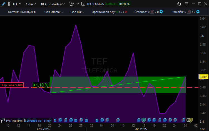
Task: Click the 3,6 price axis label
Action: click(x=202, y=36)
